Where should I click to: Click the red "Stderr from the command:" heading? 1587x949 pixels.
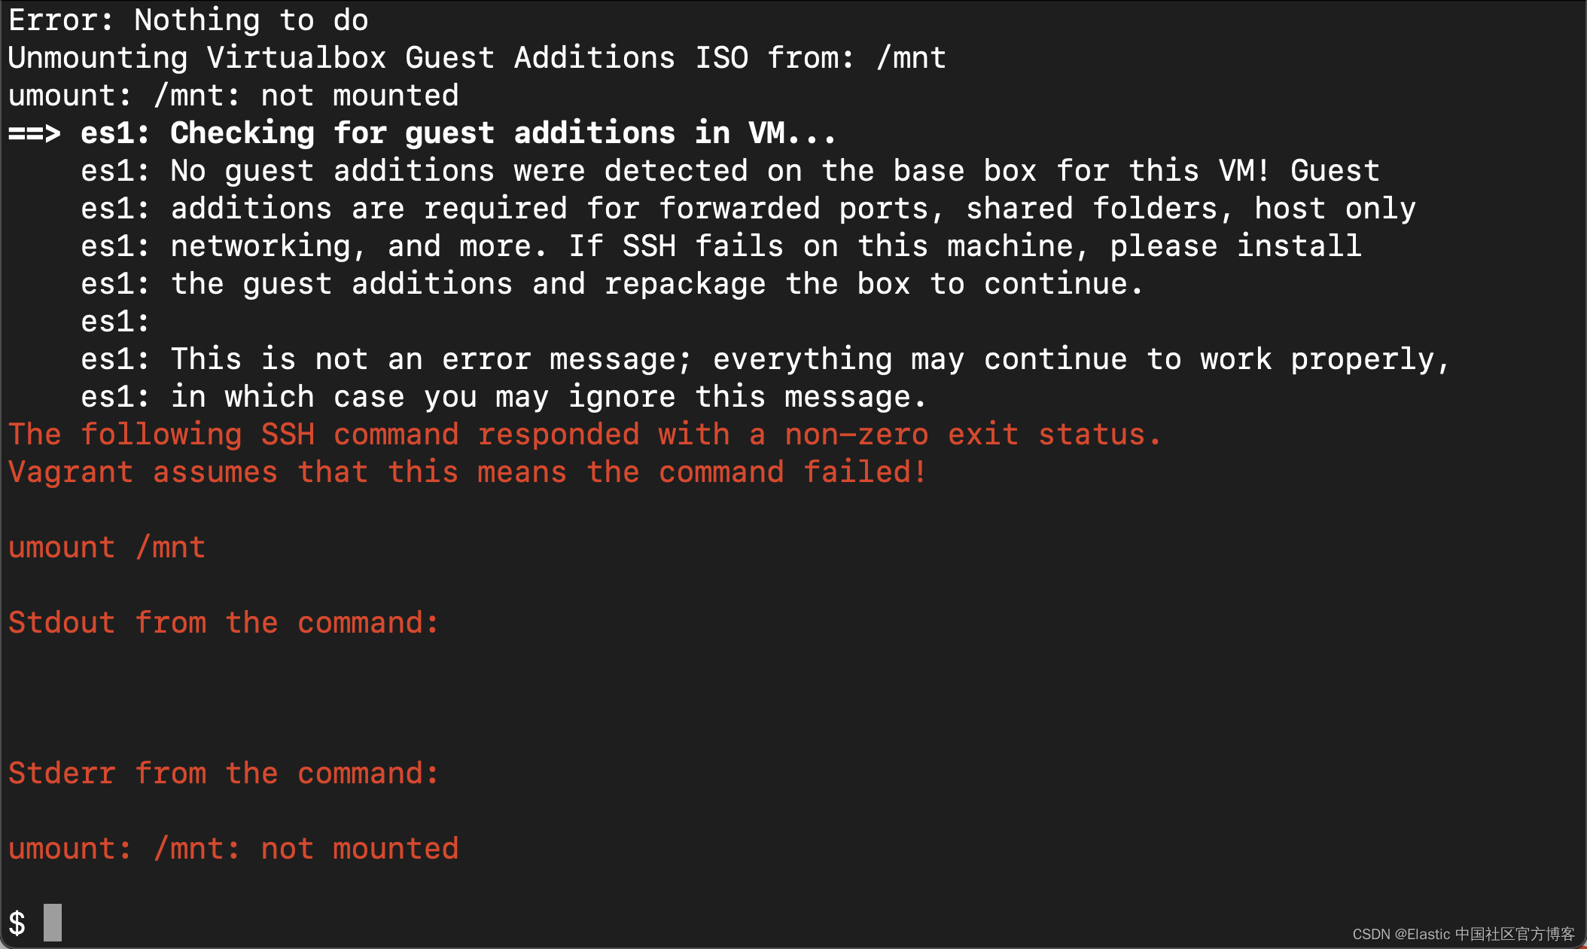(224, 774)
